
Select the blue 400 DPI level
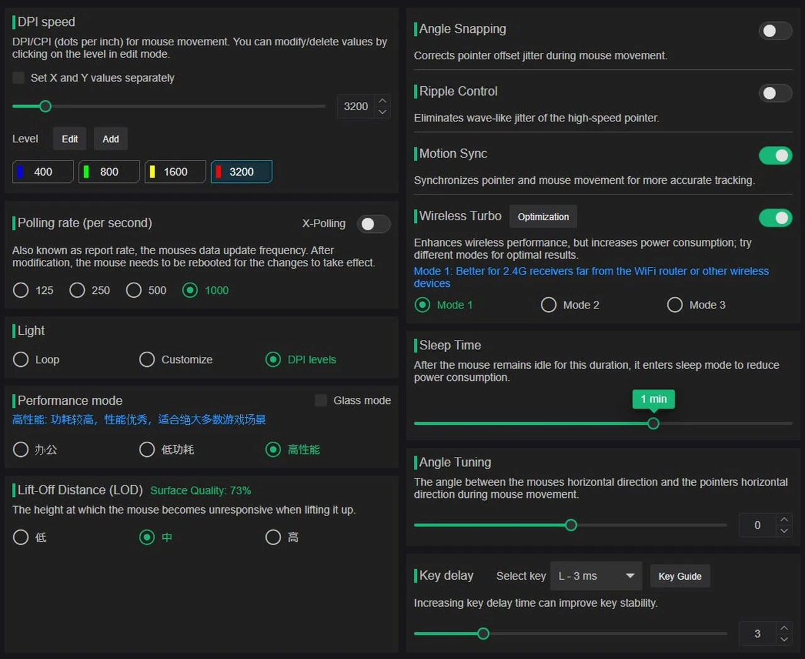pos(43,172)
